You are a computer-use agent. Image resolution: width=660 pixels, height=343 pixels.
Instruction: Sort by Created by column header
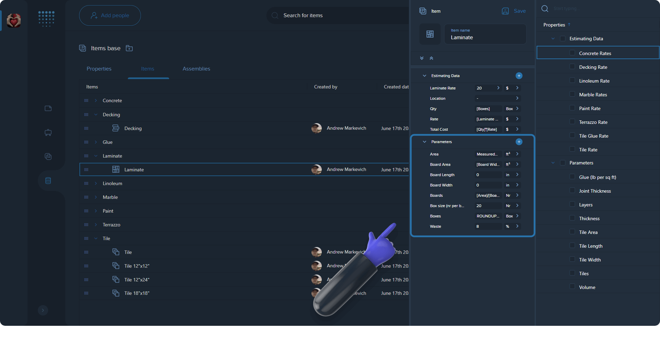pos(326,87)
